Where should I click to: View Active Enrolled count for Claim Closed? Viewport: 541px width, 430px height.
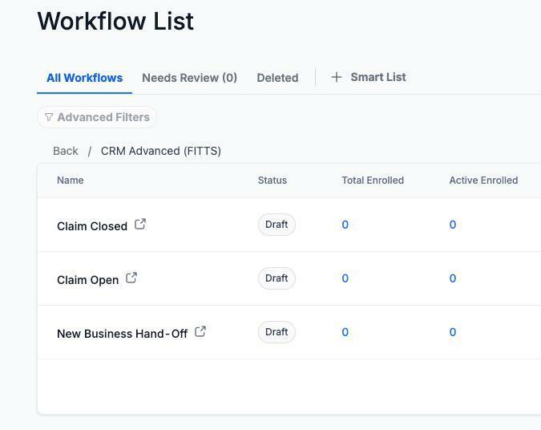pos(453,225)
